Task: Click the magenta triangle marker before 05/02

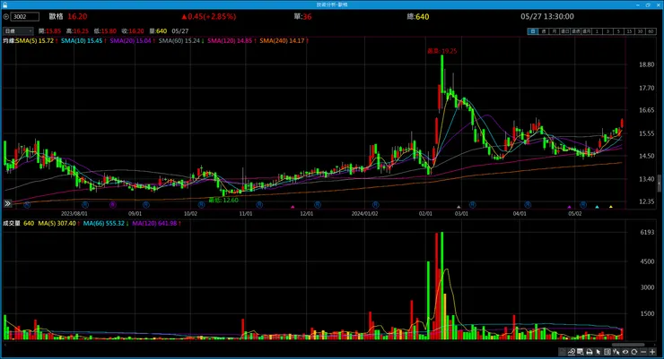Action: click(x=570, y=207)
